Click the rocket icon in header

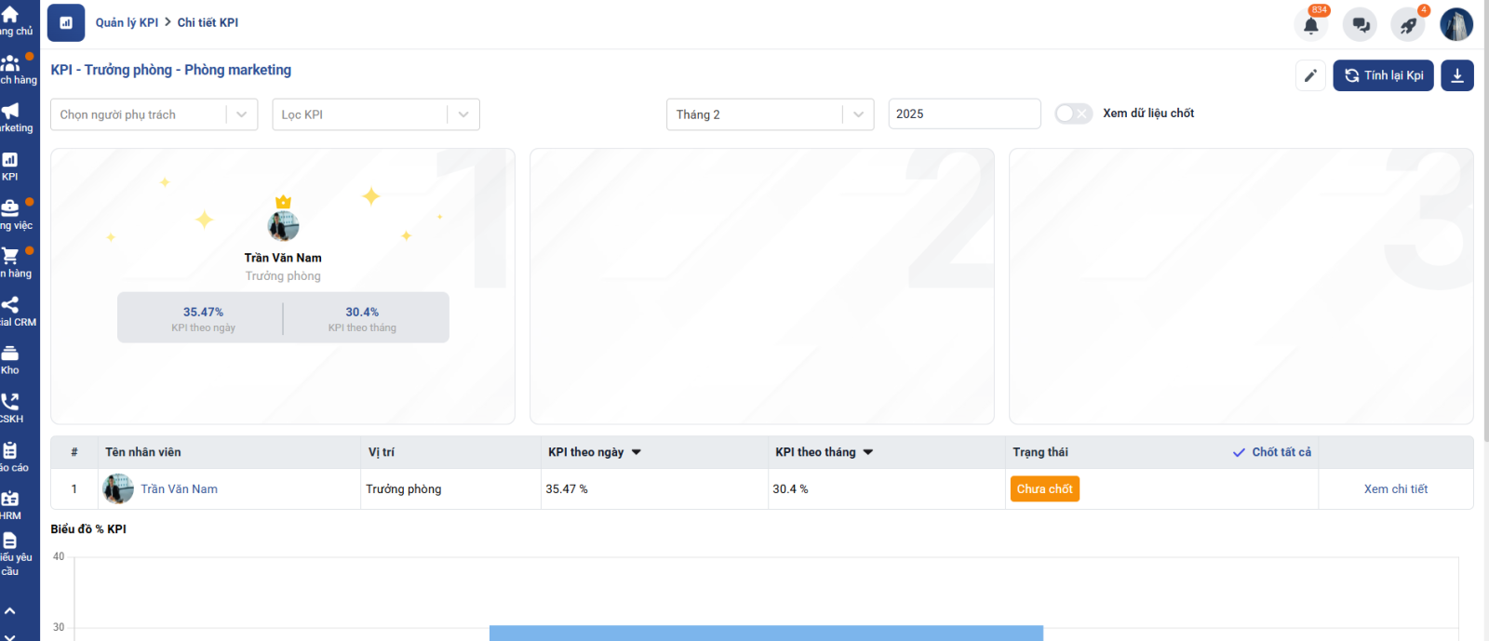coord(1408,25)
